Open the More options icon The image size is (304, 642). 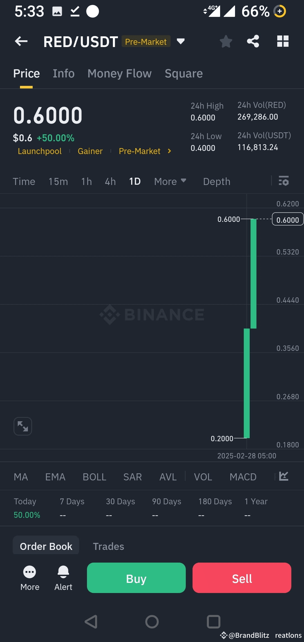click(x=30, y=578)
